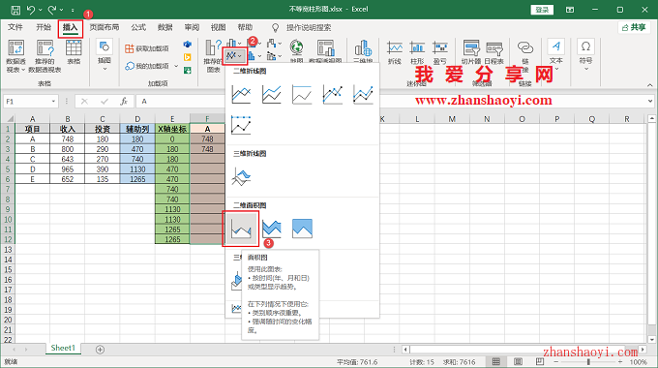Choose the 2-D Area chart (面积图)
This screenshot has width=658, height=368.
click(241, 229)
